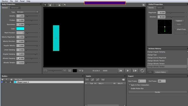The image size is (188, 106).
Task: Play the simulation
Action: click(x=128, y=71)
